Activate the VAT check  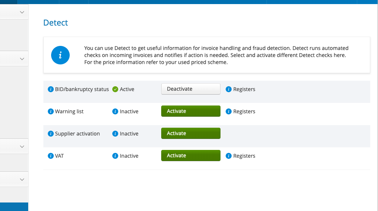[x=190, y=155]
